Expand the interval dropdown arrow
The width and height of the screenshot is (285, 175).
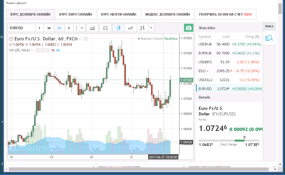[x=82, y=28]
